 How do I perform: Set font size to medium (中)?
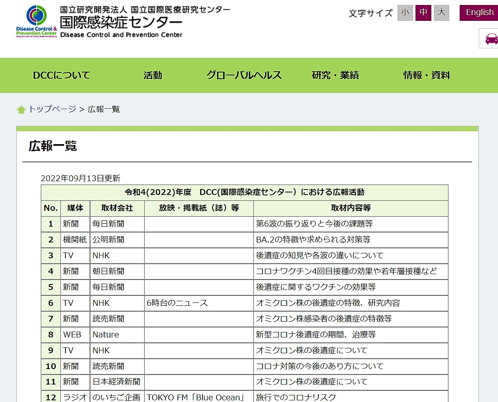tap(423, 12)
